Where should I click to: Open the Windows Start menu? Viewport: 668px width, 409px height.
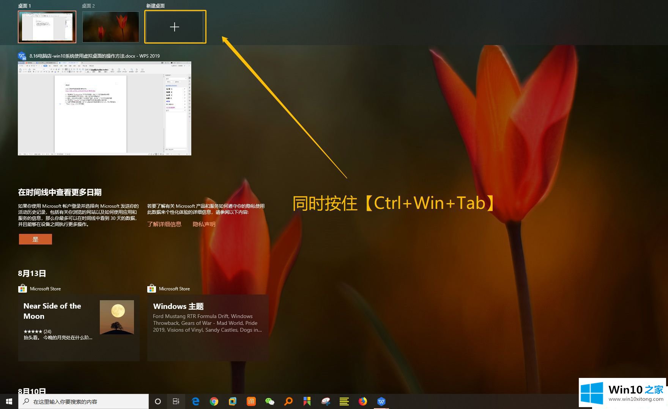9,401
